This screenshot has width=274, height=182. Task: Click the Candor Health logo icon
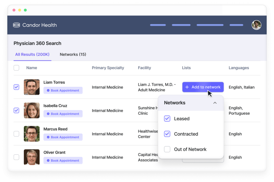pyautogui.click(x=16, y=25)
